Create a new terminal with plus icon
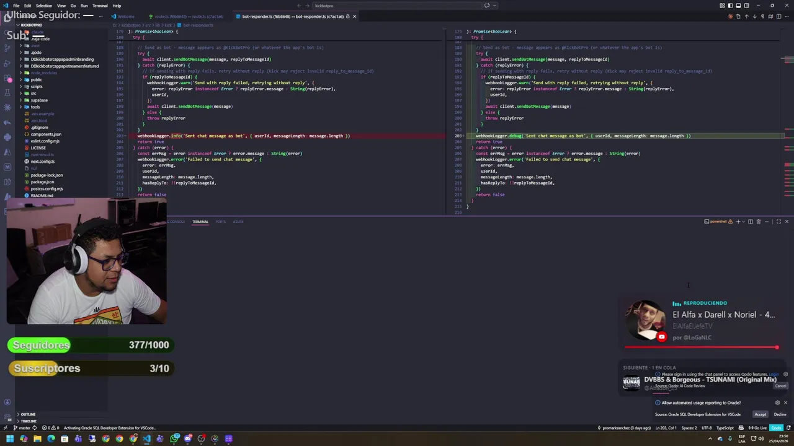 point(738,222)
